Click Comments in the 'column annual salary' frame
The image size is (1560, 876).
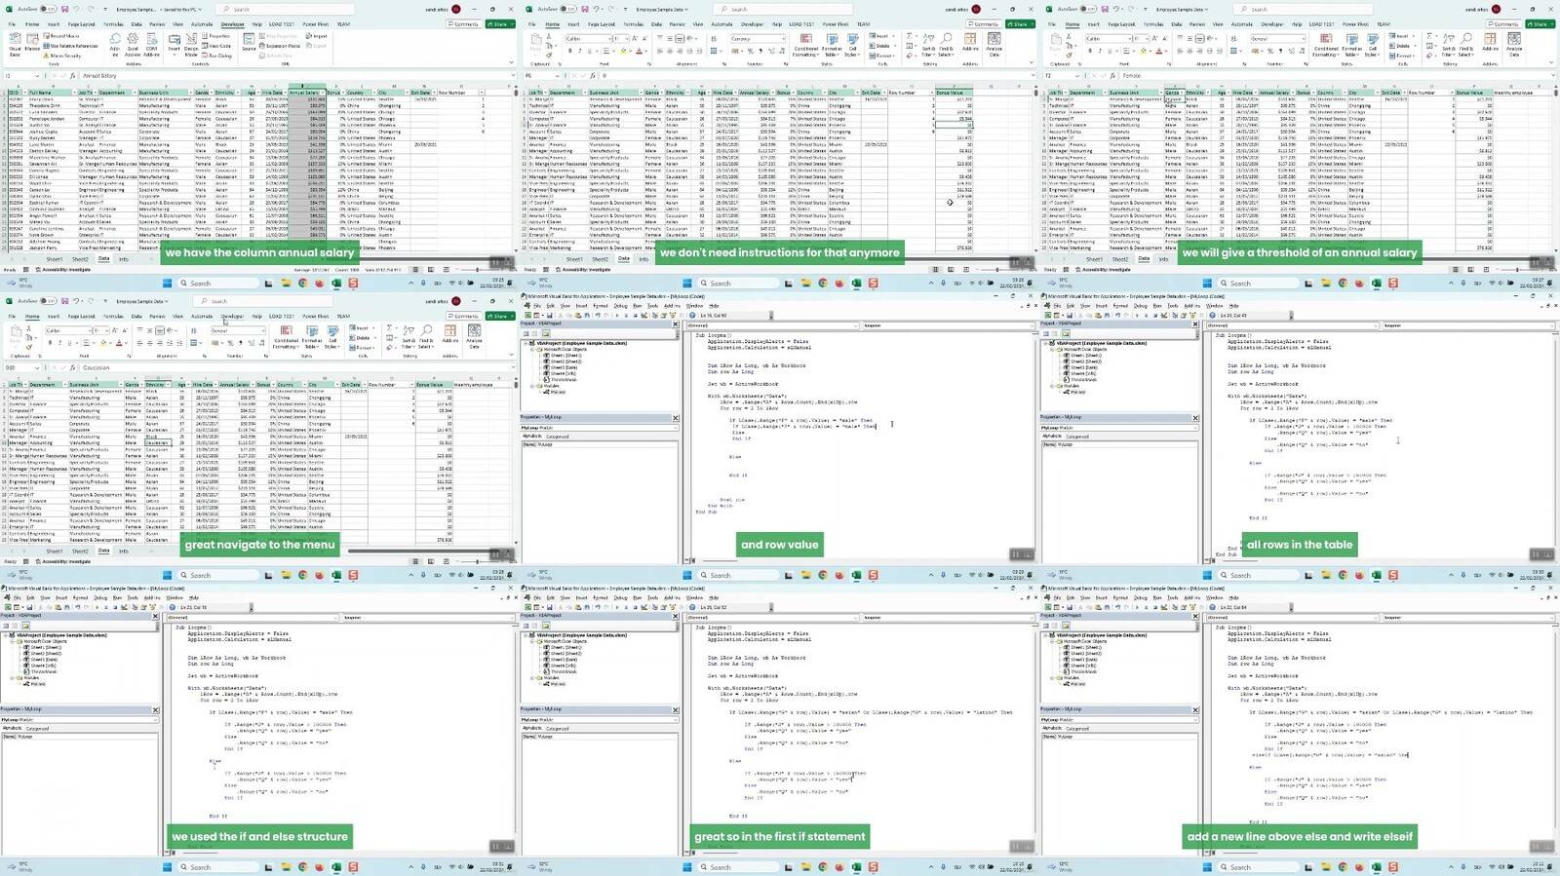[466, 23]
